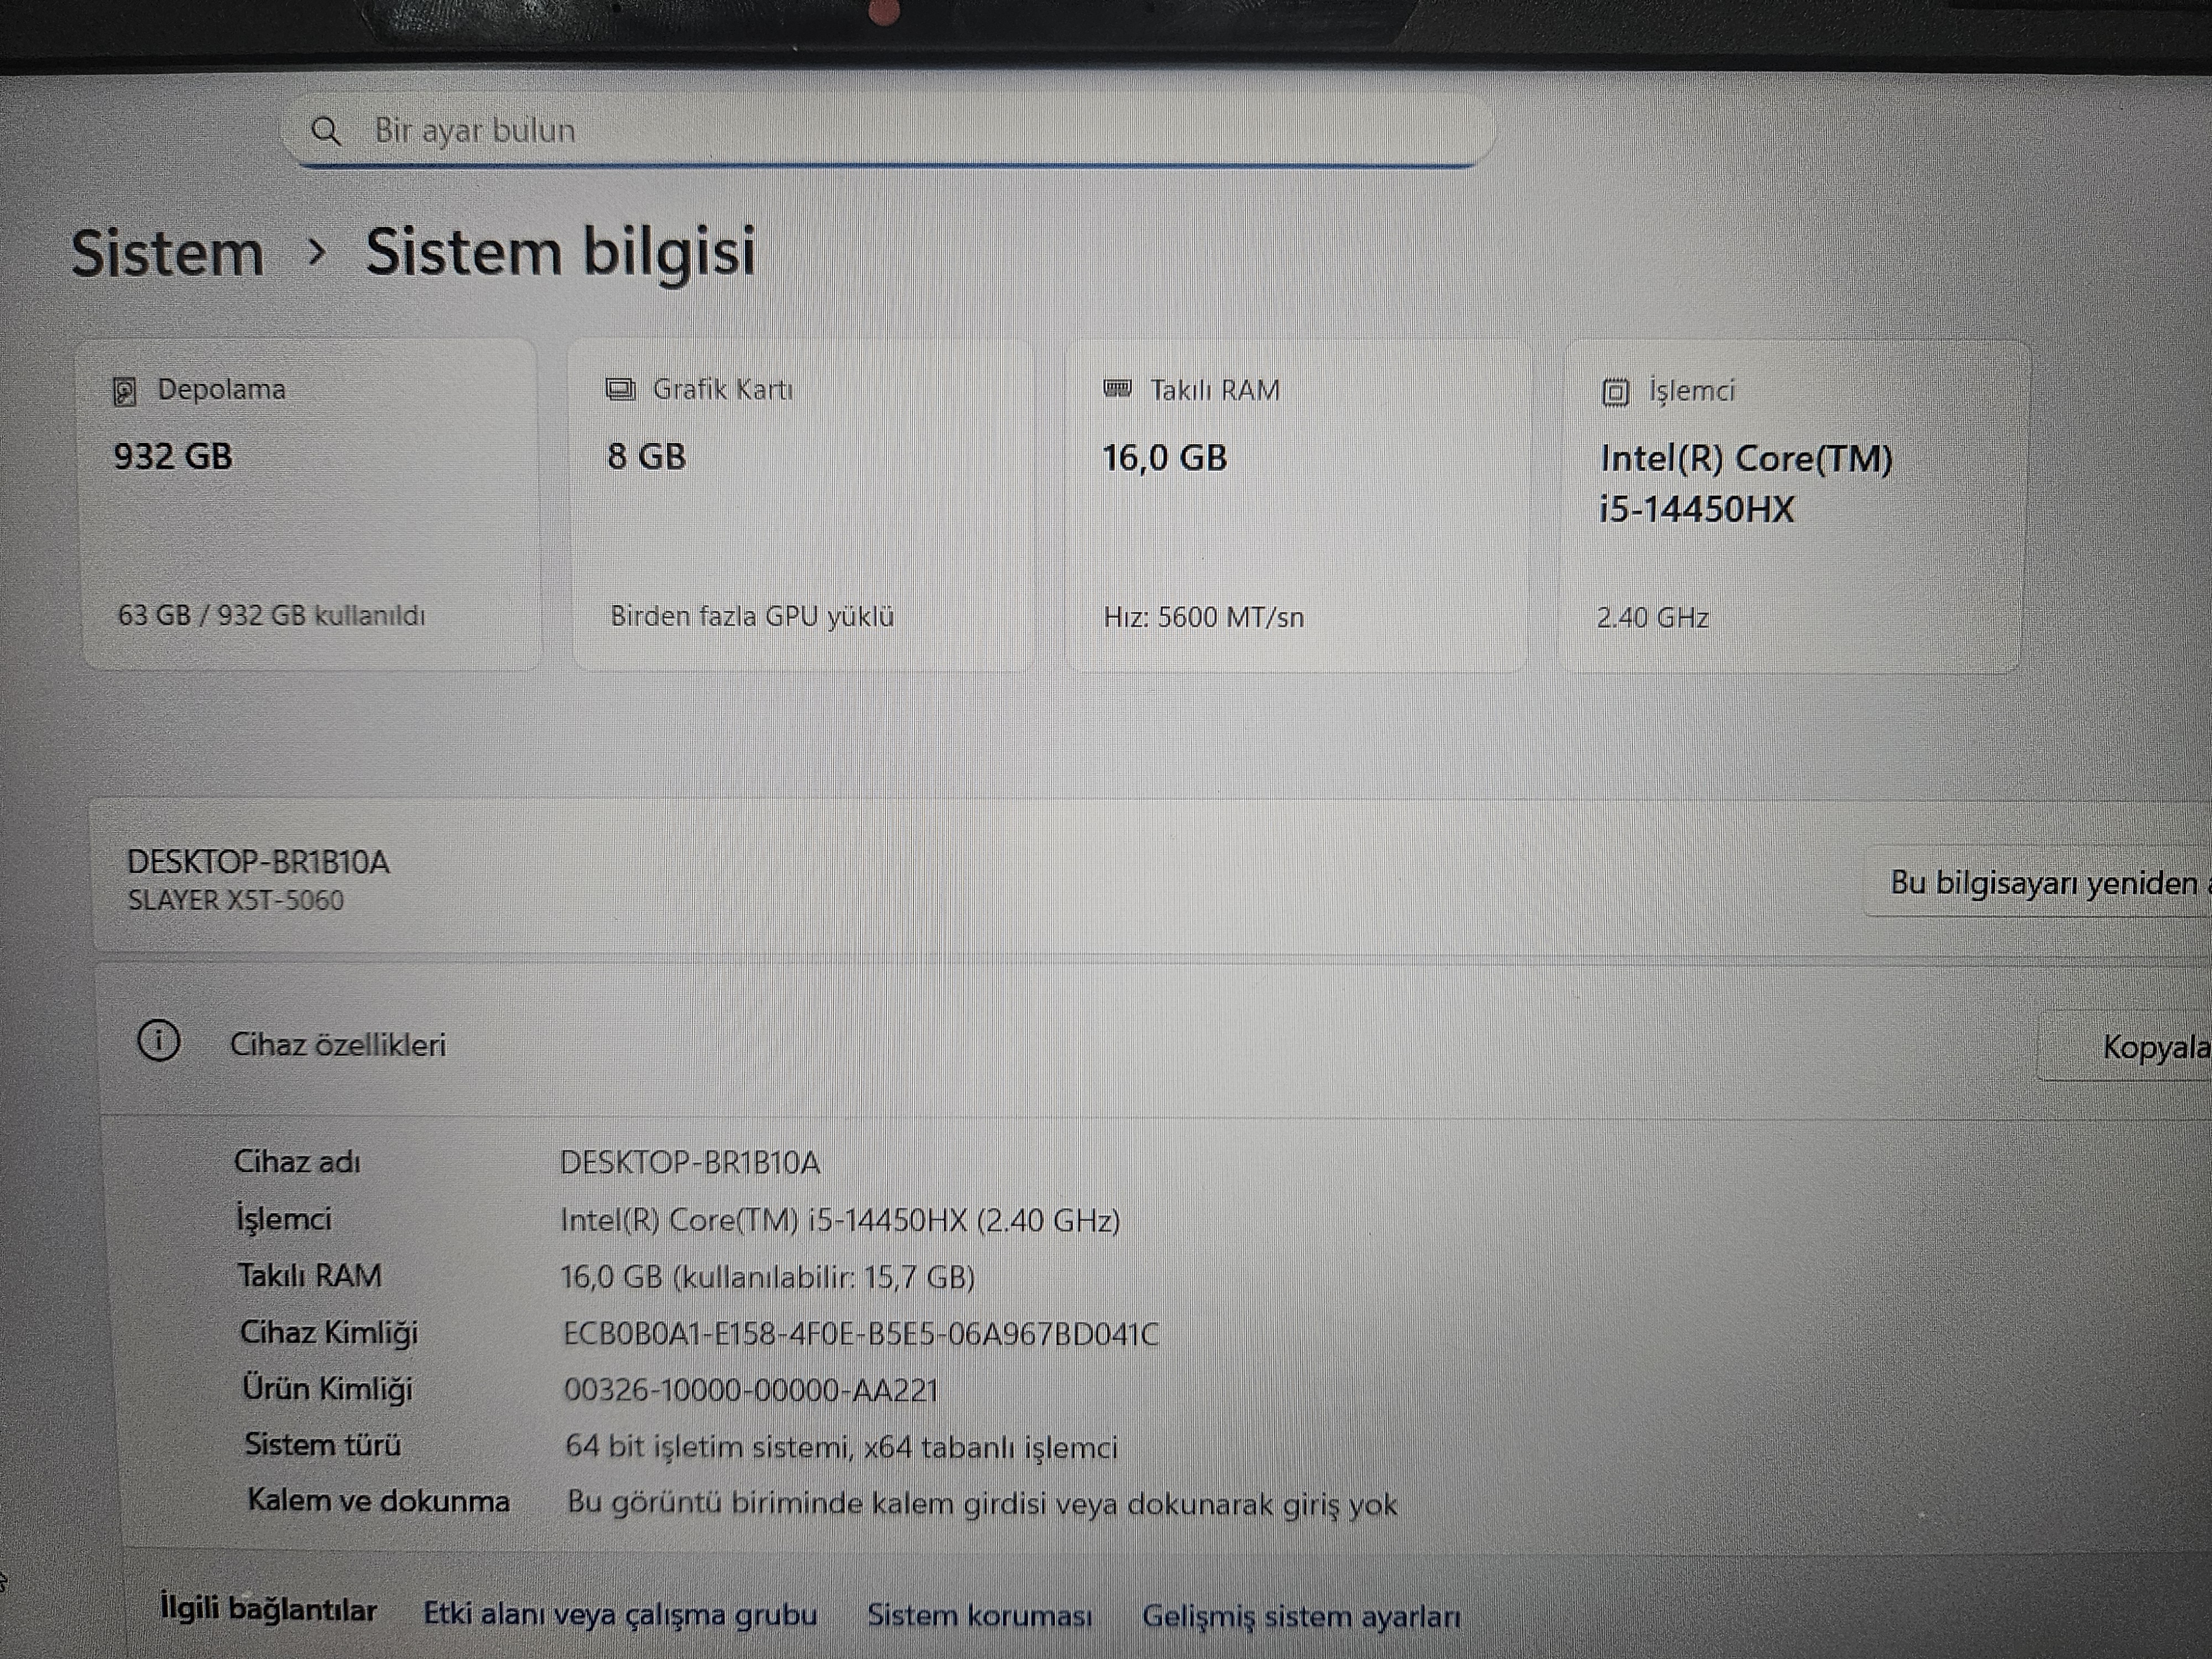Image resolution: width=2212 pixels, height=1659 pixels.
Task: Click Cihaz Kimliği value 'ECB0B0A1-E158-4F0E-B5E5-06A967BD041C'
Action: (861, 1334)
